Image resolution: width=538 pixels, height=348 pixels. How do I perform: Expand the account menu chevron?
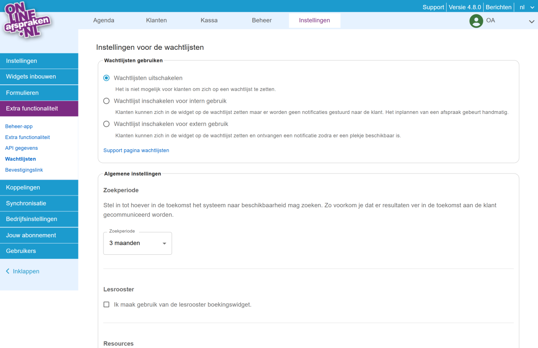pyautogui.click(x=532, y=22)
